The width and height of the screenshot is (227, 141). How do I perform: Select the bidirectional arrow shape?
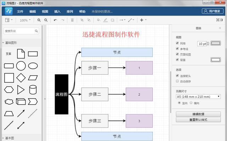(x=21, y=125)
